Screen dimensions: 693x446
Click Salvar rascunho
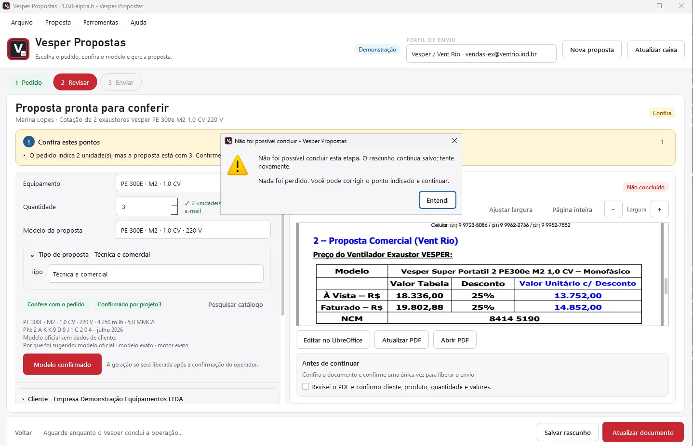pyautogui.click(x=567, y=433)
